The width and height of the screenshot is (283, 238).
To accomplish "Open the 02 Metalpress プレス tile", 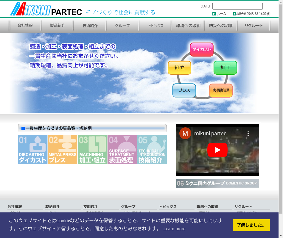I will pyautogui.click(x=63, y=150).
